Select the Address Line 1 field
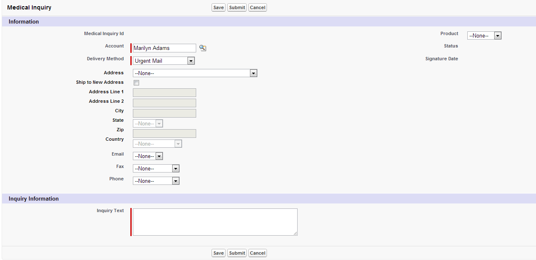This screenshot has width=536, height=260. 164,93
